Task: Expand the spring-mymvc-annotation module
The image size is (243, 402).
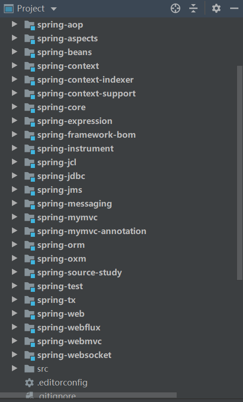Action: pos(15,231)
